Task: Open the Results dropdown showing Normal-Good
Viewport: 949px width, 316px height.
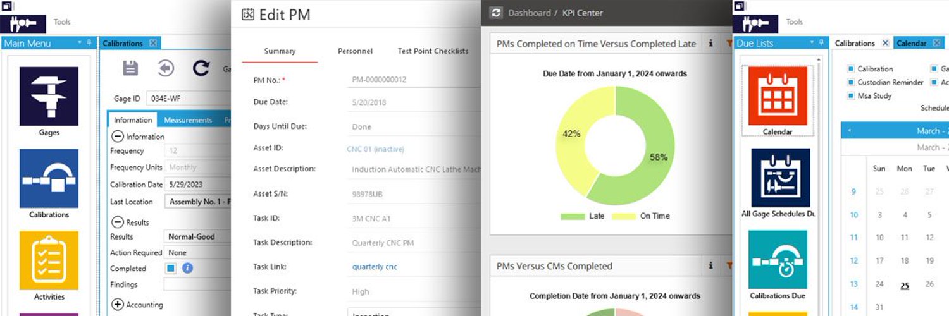Action: [196, 236]
